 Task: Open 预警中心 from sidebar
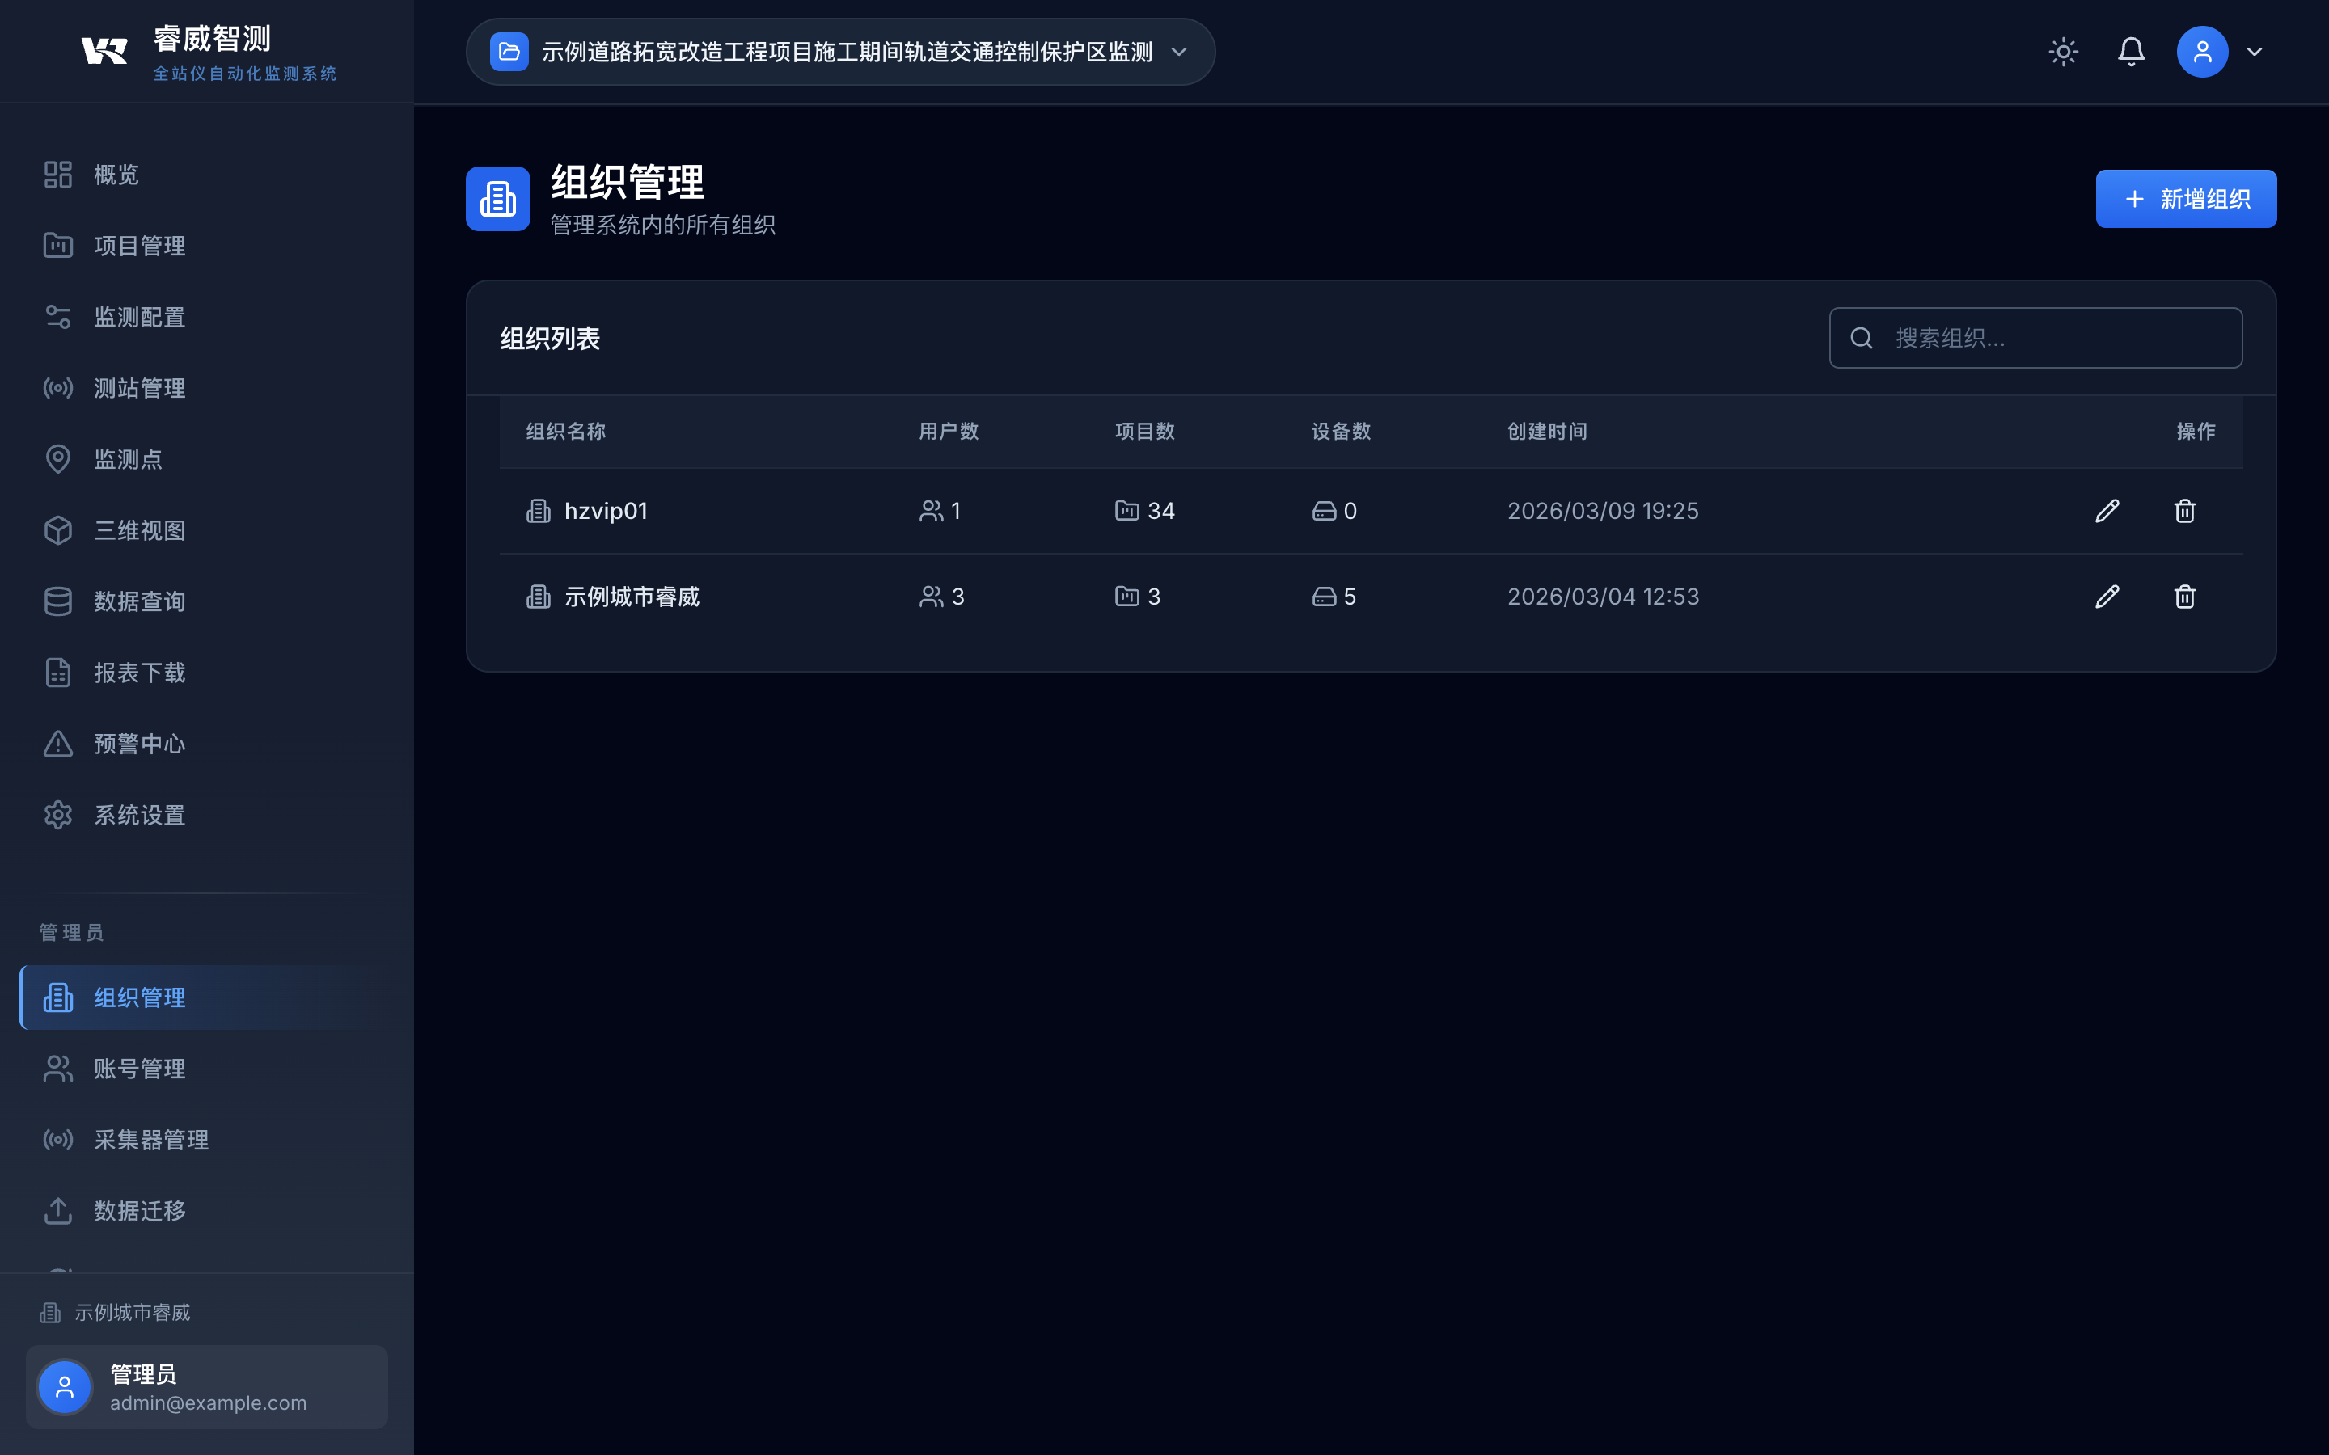(x=140, y=744)
